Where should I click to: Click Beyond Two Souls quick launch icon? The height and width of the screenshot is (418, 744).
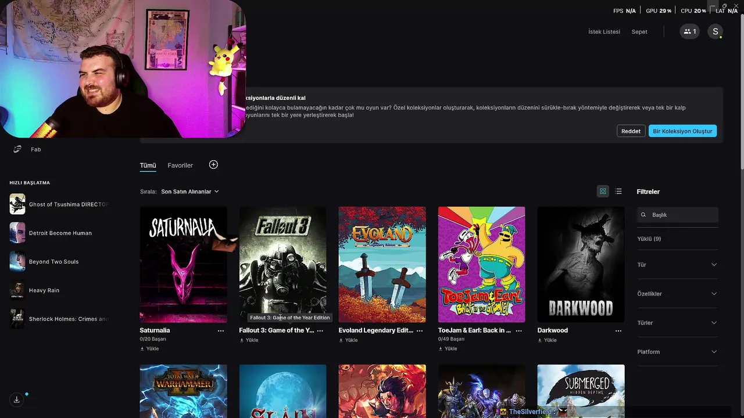tap(17, 261)
